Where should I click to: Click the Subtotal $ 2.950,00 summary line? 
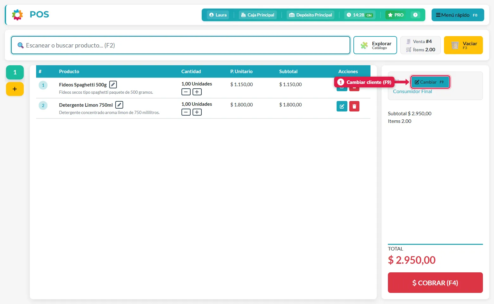coord(409,113)
